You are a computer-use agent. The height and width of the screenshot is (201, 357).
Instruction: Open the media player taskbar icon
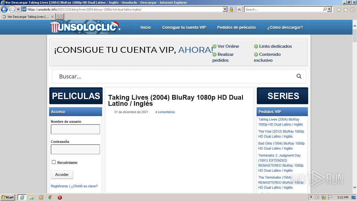[x=41, y=197]
